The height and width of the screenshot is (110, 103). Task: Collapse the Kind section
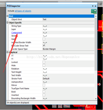(x=7, y=16)
